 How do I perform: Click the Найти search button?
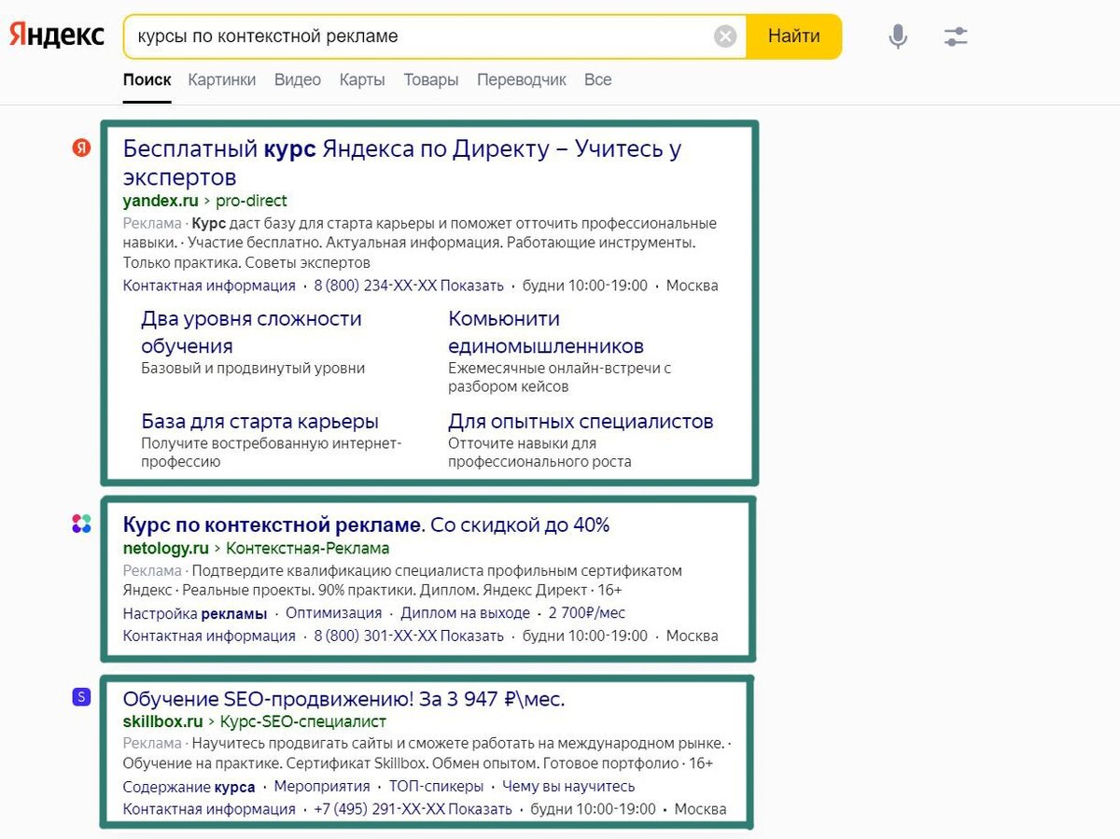point(794,36)
